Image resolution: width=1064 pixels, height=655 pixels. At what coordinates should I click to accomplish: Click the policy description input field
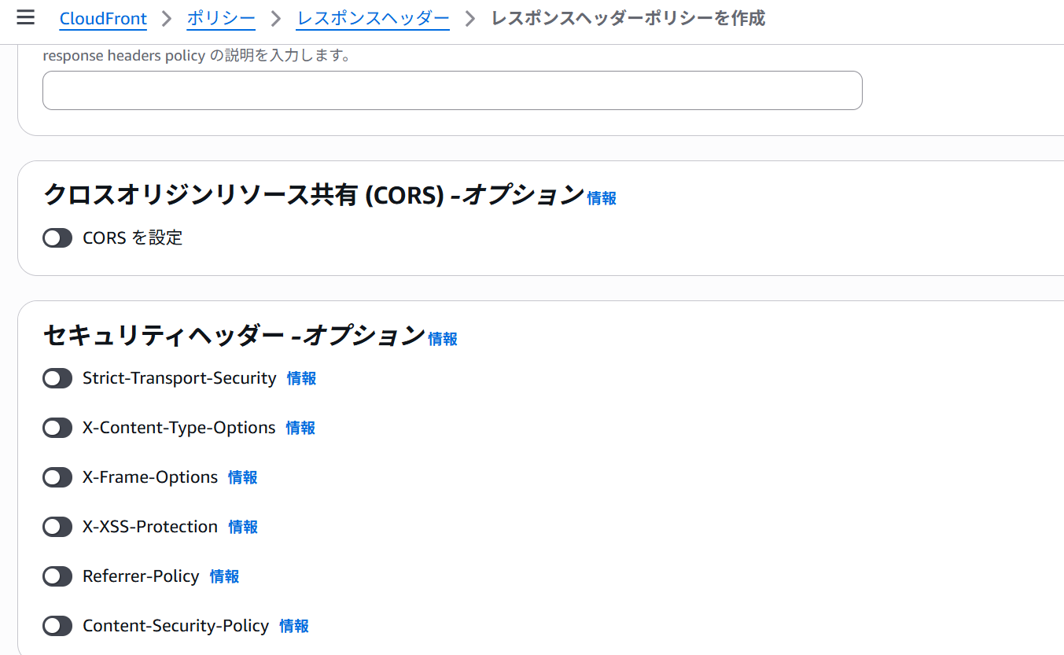(x=452, y=90)
